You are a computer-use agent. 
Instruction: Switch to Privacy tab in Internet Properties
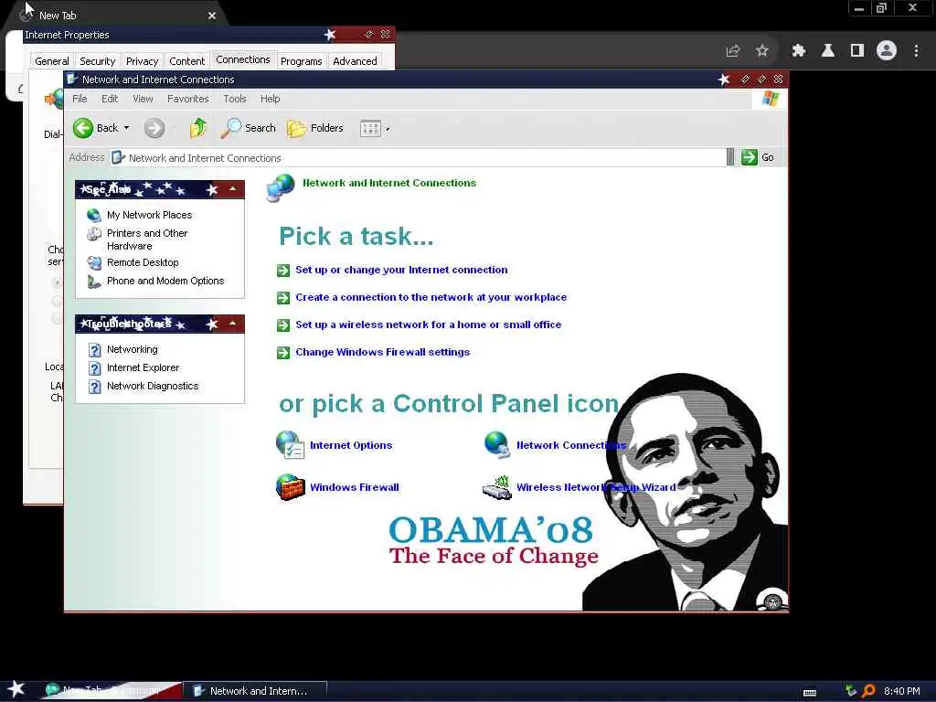point(142,61)
